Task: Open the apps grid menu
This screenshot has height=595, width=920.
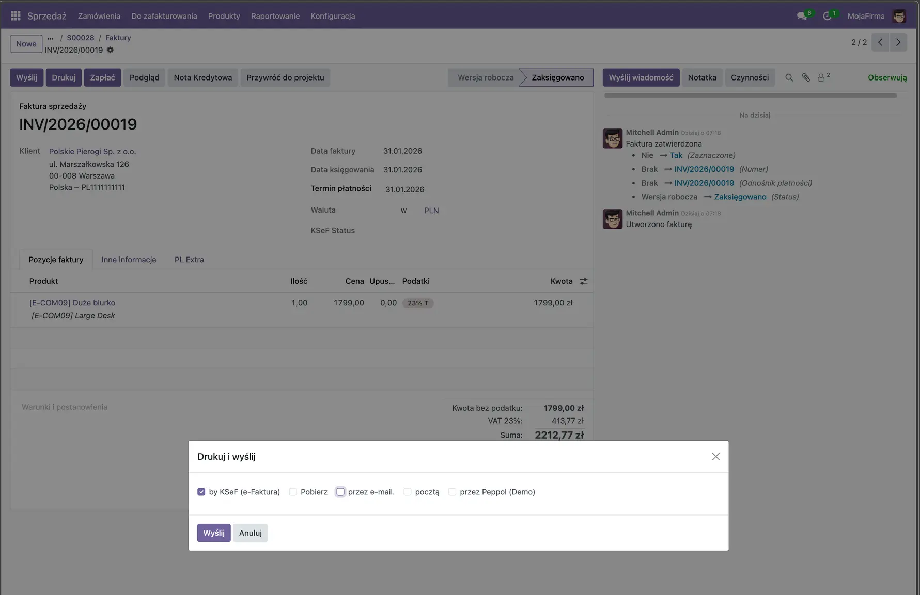Action: [15, 15]
